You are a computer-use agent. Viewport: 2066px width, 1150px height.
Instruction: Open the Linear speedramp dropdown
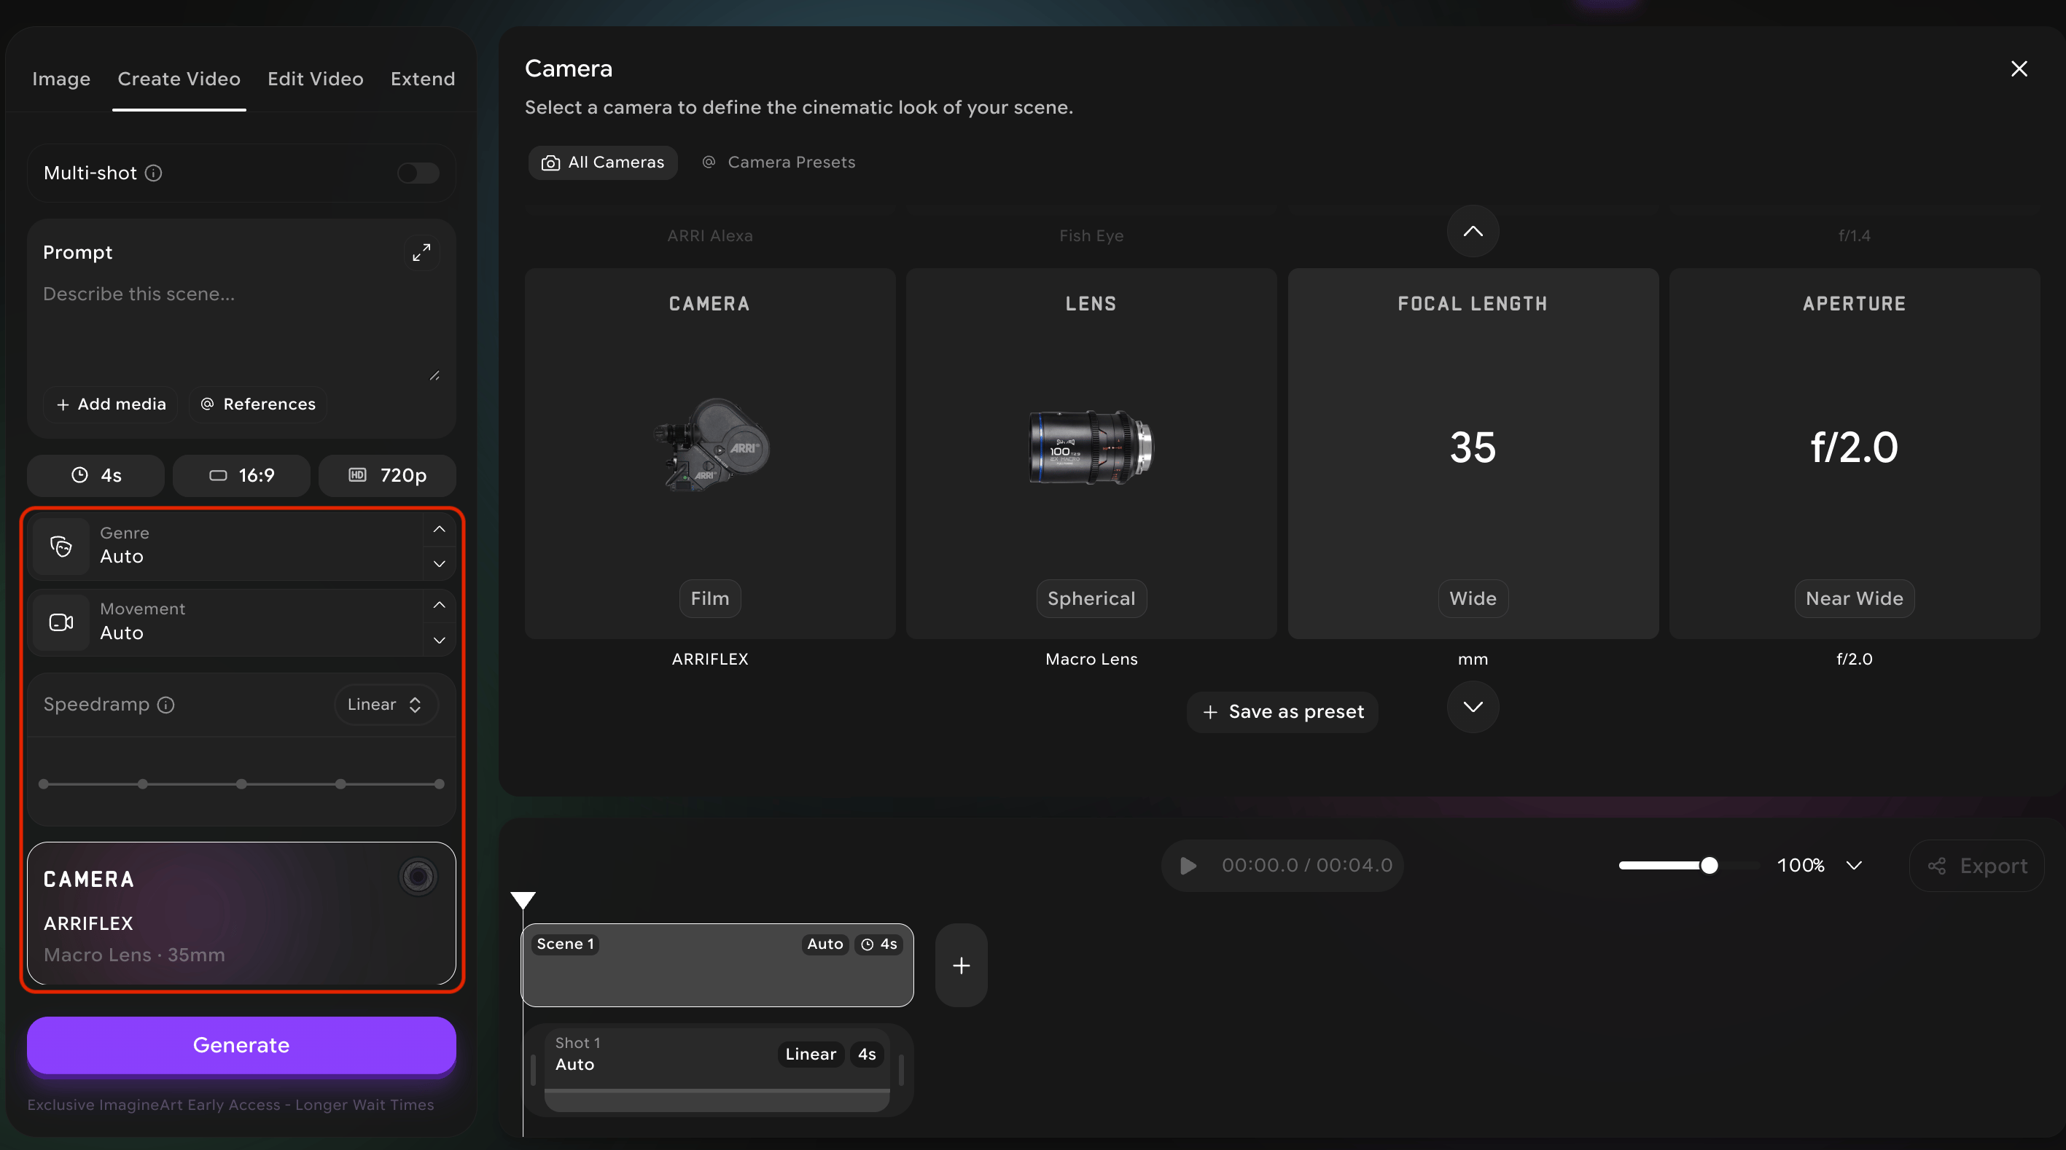tap(386, 705)
